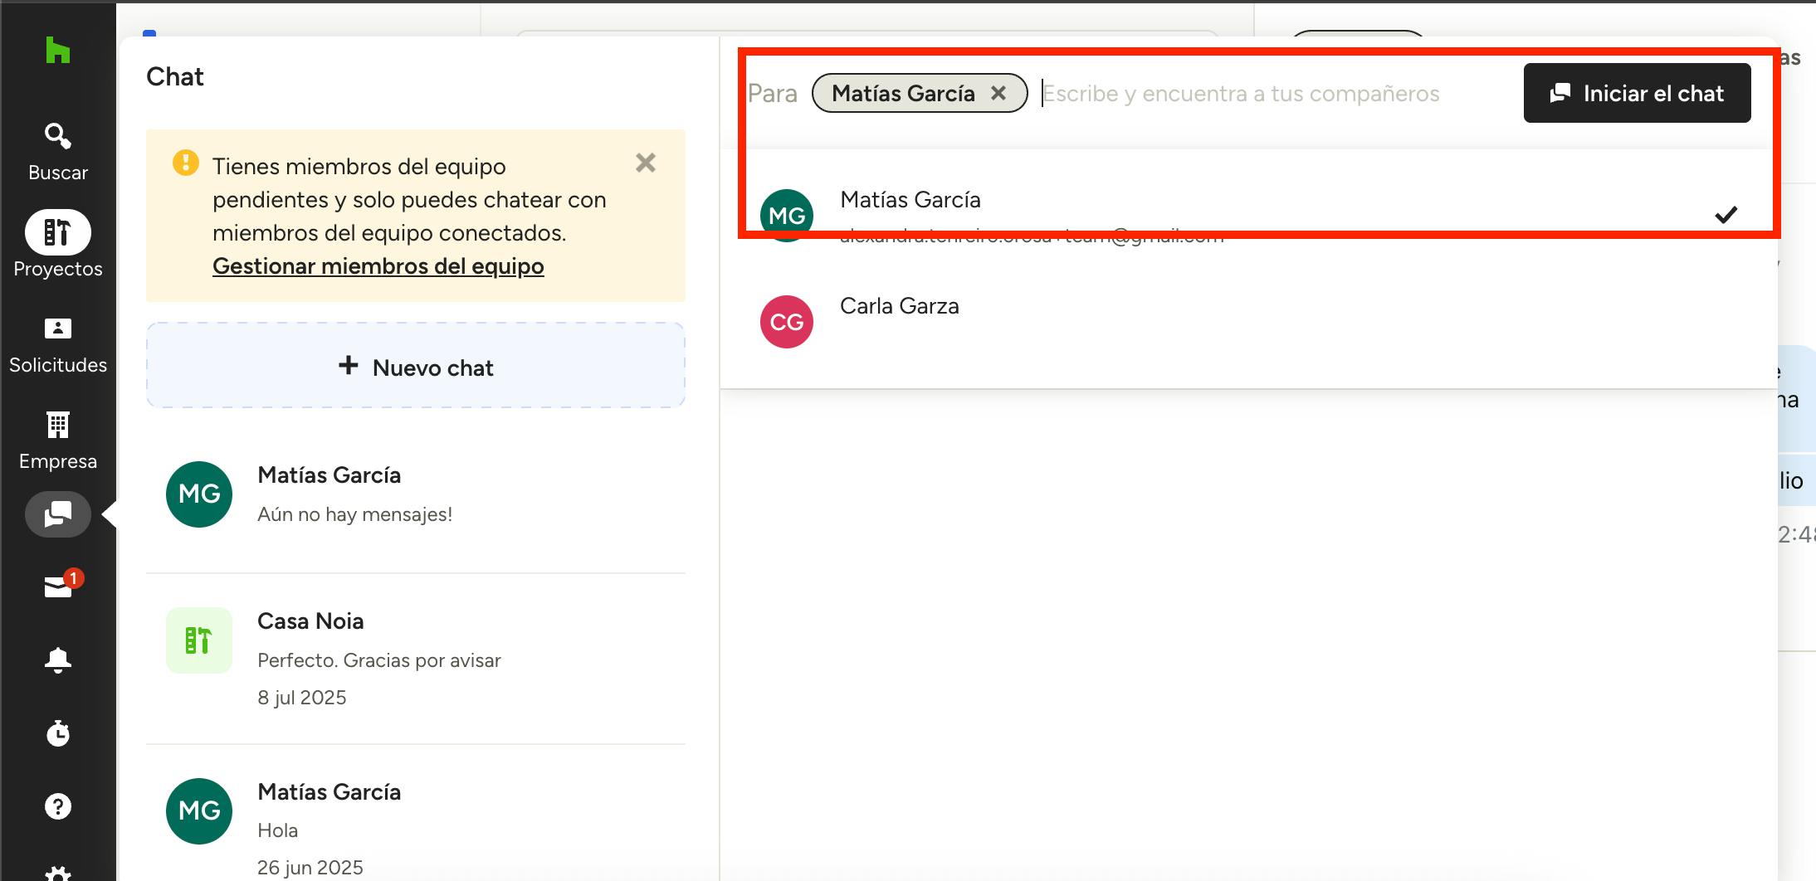Open inbox with unread badge

(58, 587)
